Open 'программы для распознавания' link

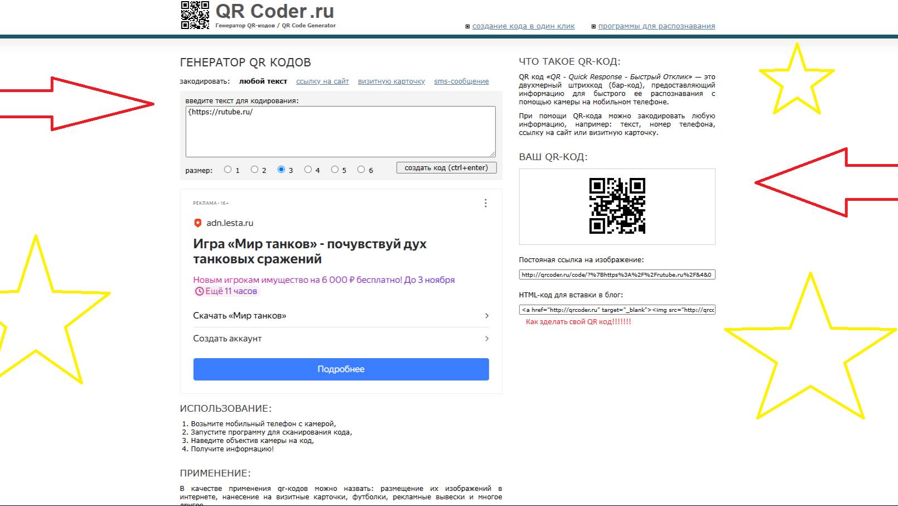[656, 26]
